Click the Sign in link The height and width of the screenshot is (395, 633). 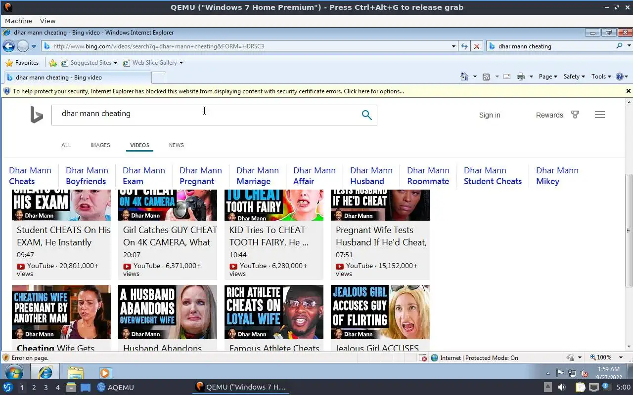(x=490, y=115)
